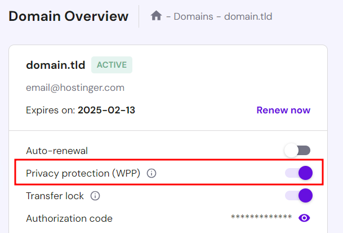Show info about Privacy protection (WPP)
This screenshot has width=343, height=233.
click(151, 173)
